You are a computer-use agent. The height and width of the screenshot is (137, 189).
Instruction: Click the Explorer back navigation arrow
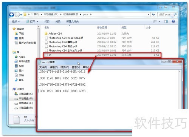point(12,15)
